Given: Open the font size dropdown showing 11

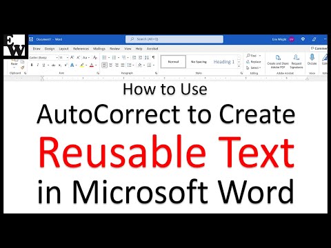Looking at the screenshot, I should [x=68, y=57].
